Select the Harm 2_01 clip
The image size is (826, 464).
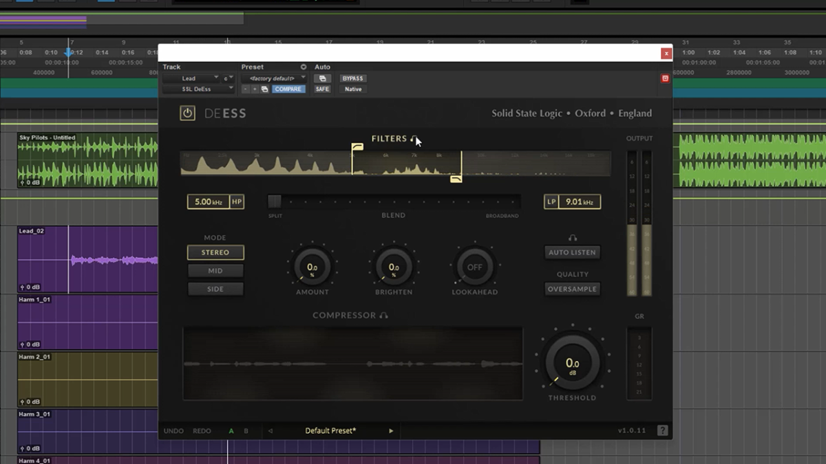[x=88, y=379]
